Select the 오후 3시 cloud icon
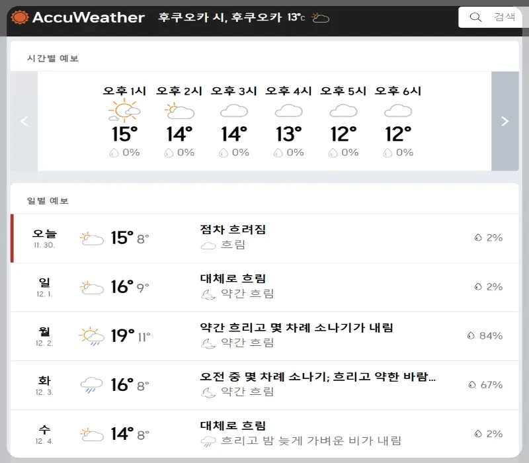 [234, 110]
